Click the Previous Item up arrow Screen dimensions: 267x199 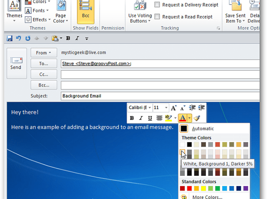pos(37,38)
